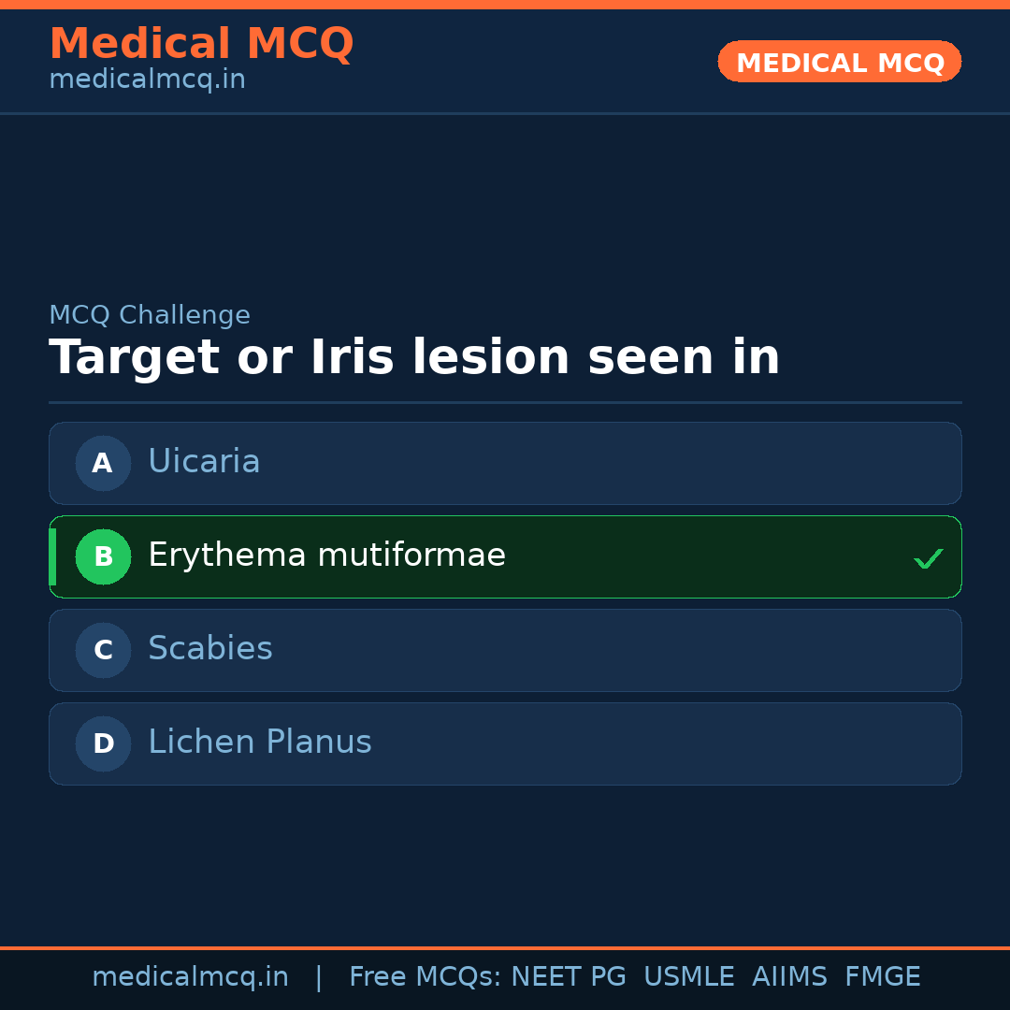Collapse the answer options list
Screen dimensions: 1010x1010
505,603
